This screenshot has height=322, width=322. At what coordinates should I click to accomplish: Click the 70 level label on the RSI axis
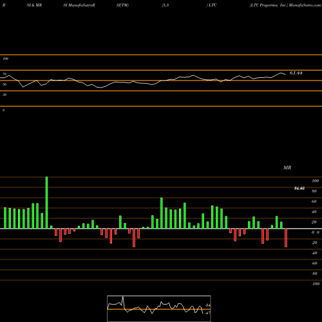(x=5, y=74)
